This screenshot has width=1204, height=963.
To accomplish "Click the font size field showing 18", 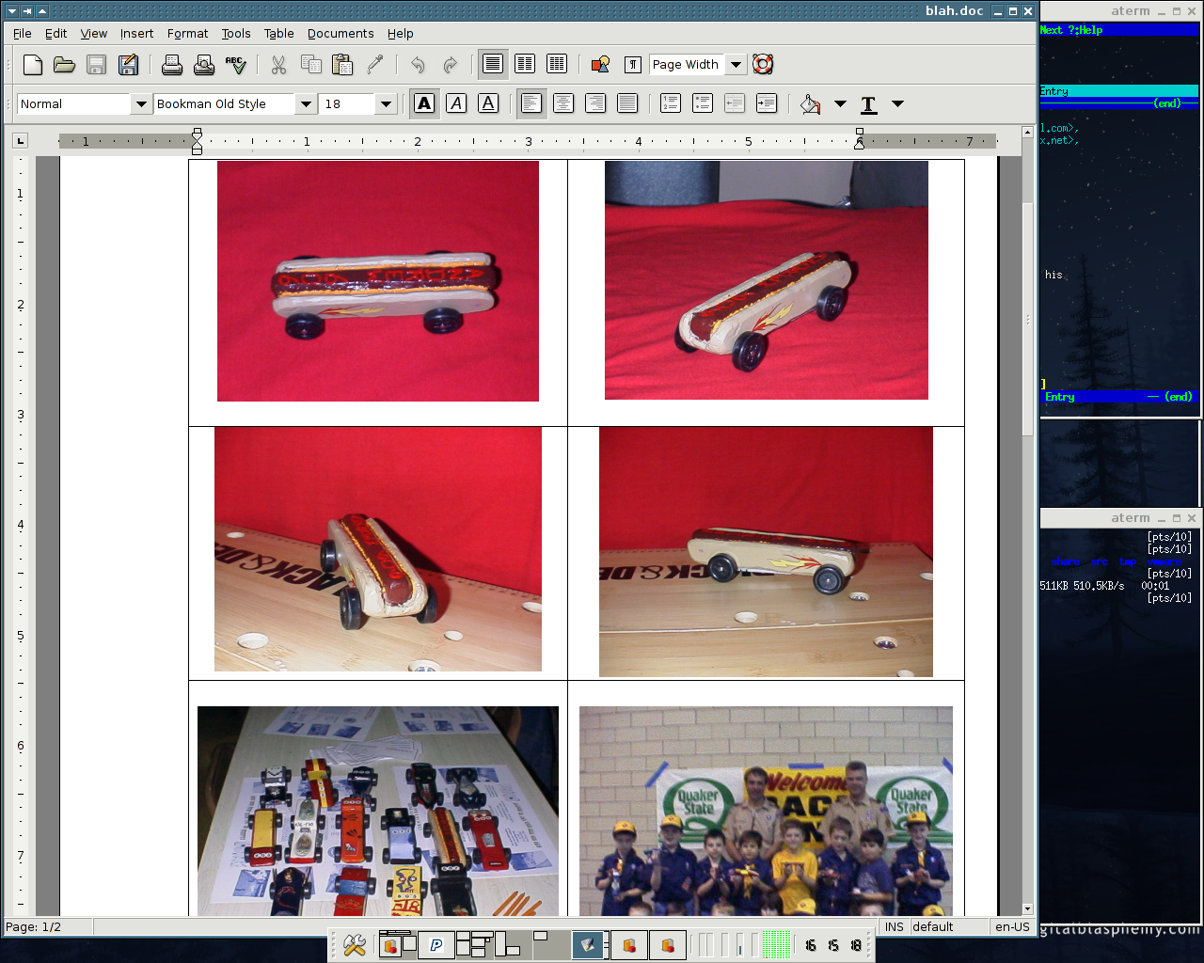I will tap(347, 104).
